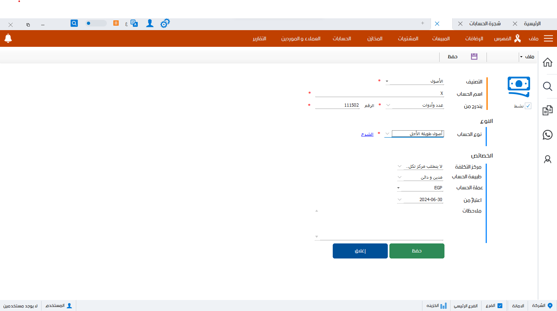Image resolution: width=557 pixels, height=311 pixels.
Task: Flip the toggle switch near the top search bar
Action: click(x=96, y=23)
